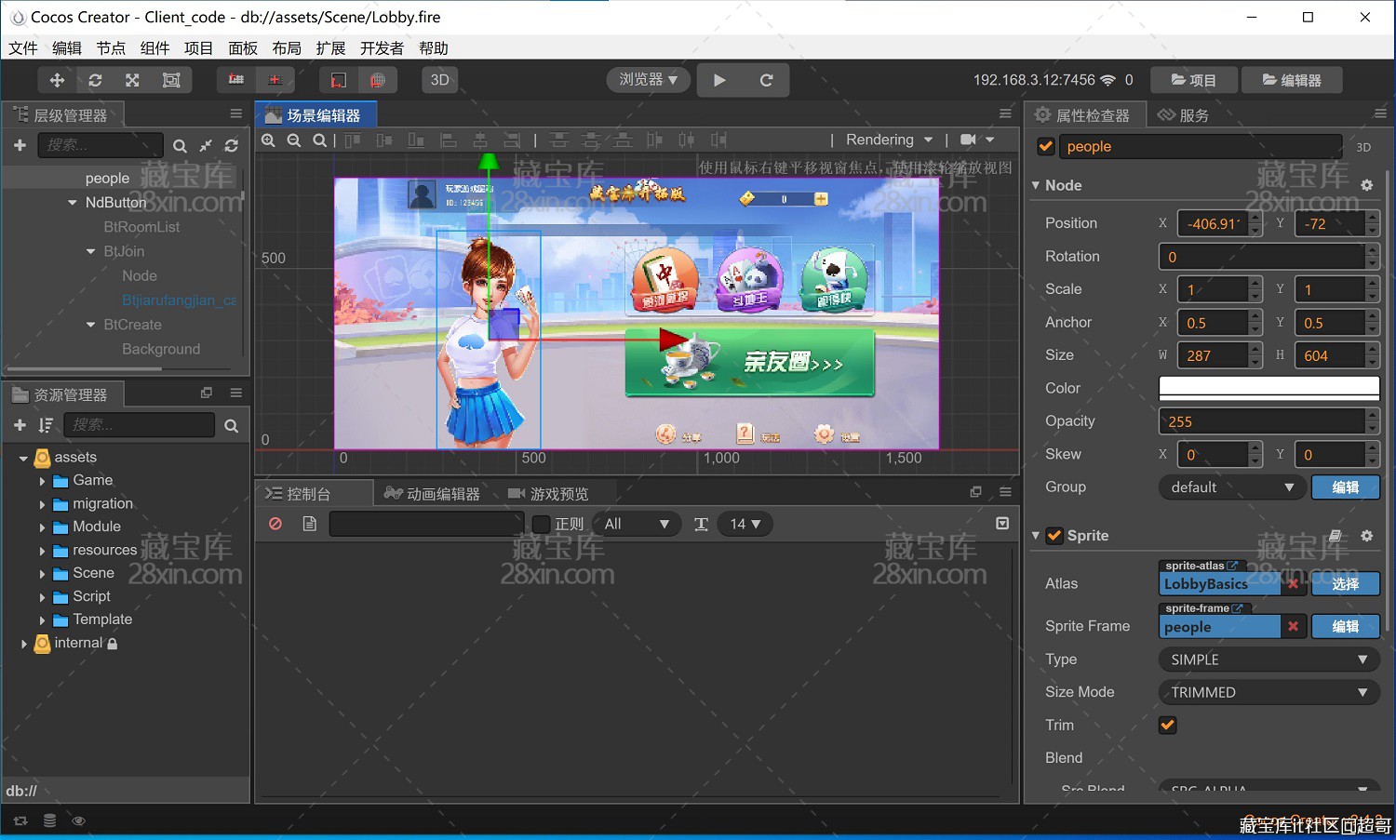Pick the node Color swatch

pyautogui.click(x=1268, y=388)
